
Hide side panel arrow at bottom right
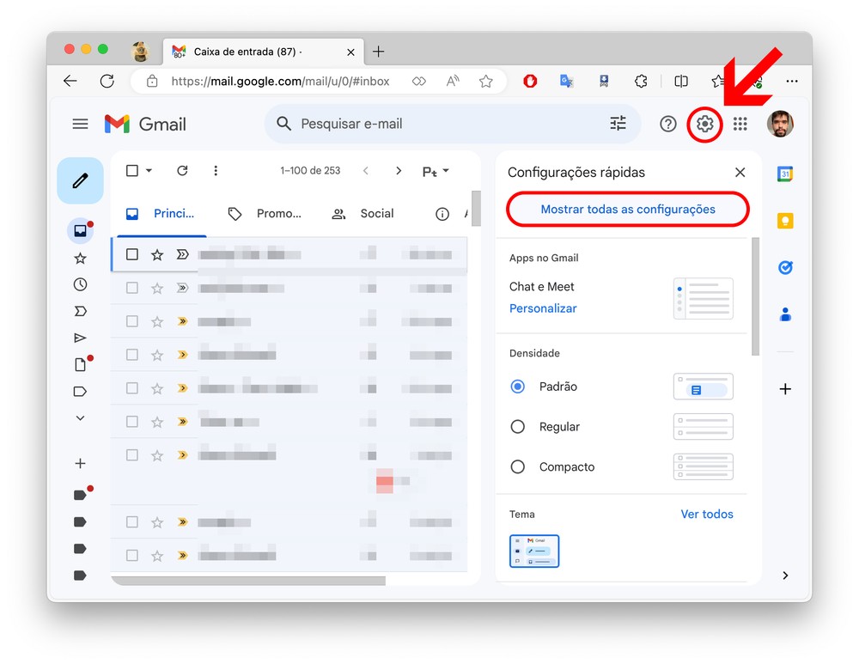[x=785, y=576]
